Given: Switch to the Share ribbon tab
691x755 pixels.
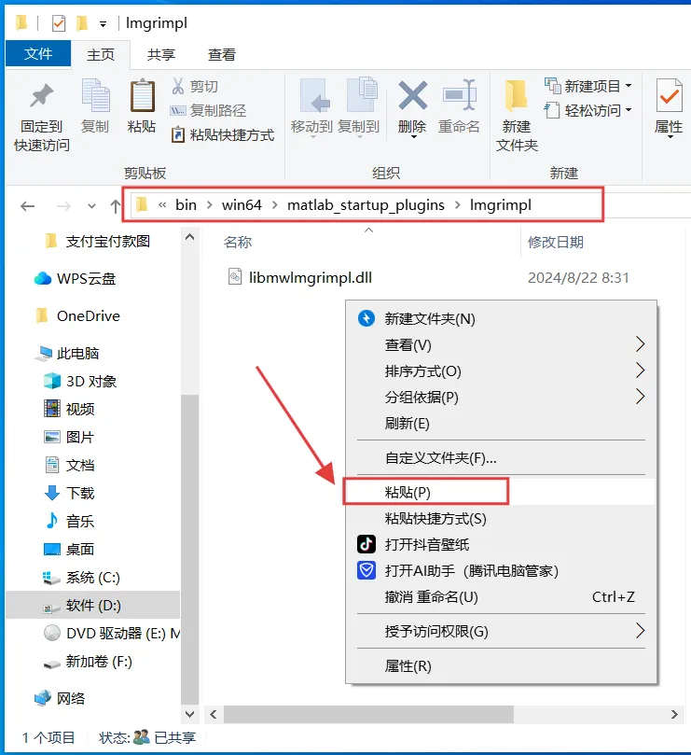Looking at the screenshot, I should tap(161, 54).
